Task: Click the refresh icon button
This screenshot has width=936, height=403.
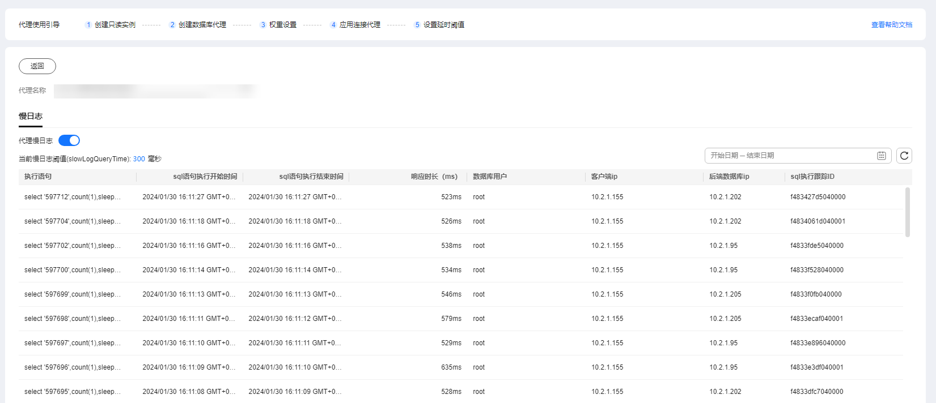Action: pos(904,156)
